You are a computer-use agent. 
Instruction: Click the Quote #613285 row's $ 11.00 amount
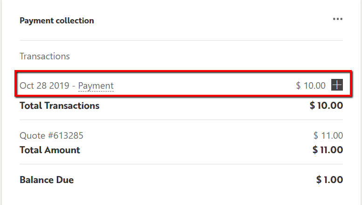328,136
